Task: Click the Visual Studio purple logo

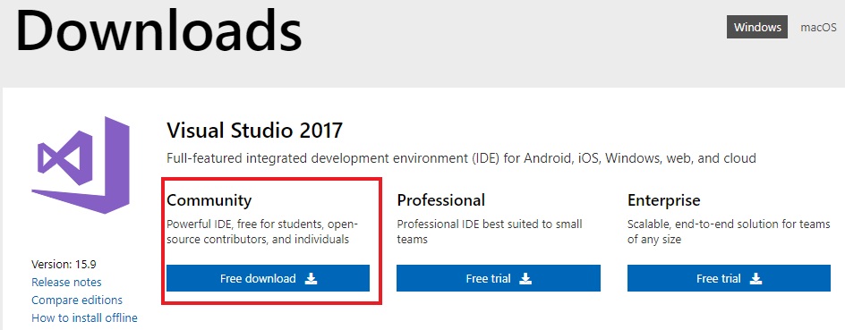Action: [81, 165]
